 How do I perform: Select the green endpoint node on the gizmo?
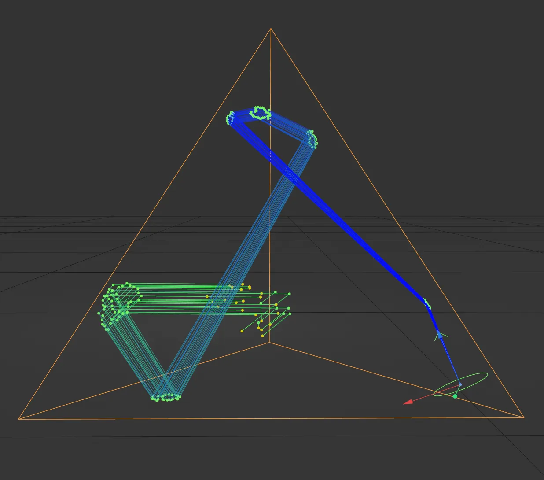[x=455, y=396]
